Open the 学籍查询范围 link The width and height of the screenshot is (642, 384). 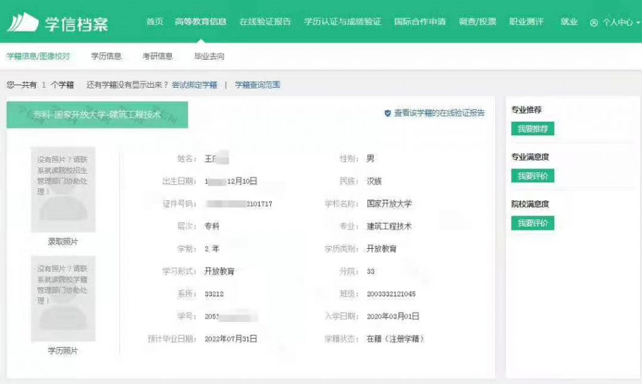point(258,85)
